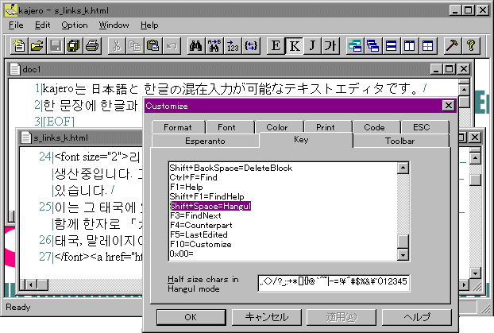494x333 pixels.
Task: Click the doc1 document icon
Action: coord(14,69)
